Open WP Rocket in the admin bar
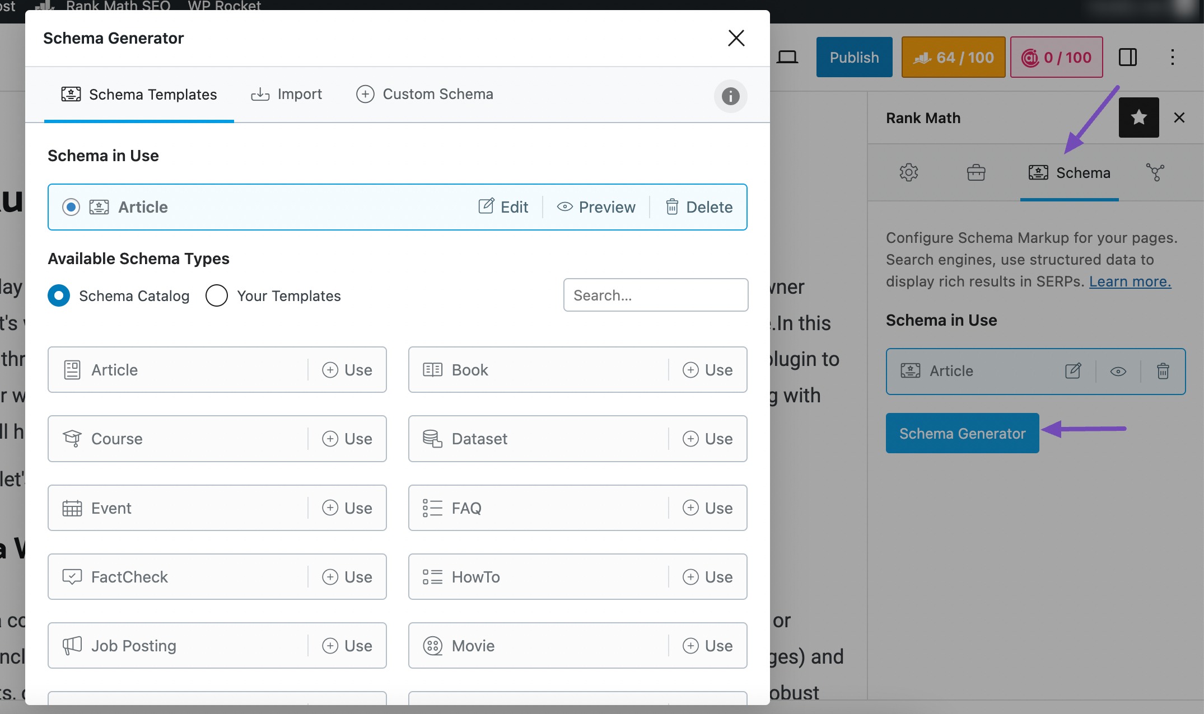The width and height of the screenshot is (1204, 714). click(224, 6)
